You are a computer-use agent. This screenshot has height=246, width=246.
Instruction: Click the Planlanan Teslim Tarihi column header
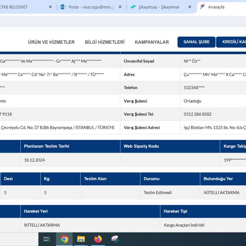(x=70, y=146)
